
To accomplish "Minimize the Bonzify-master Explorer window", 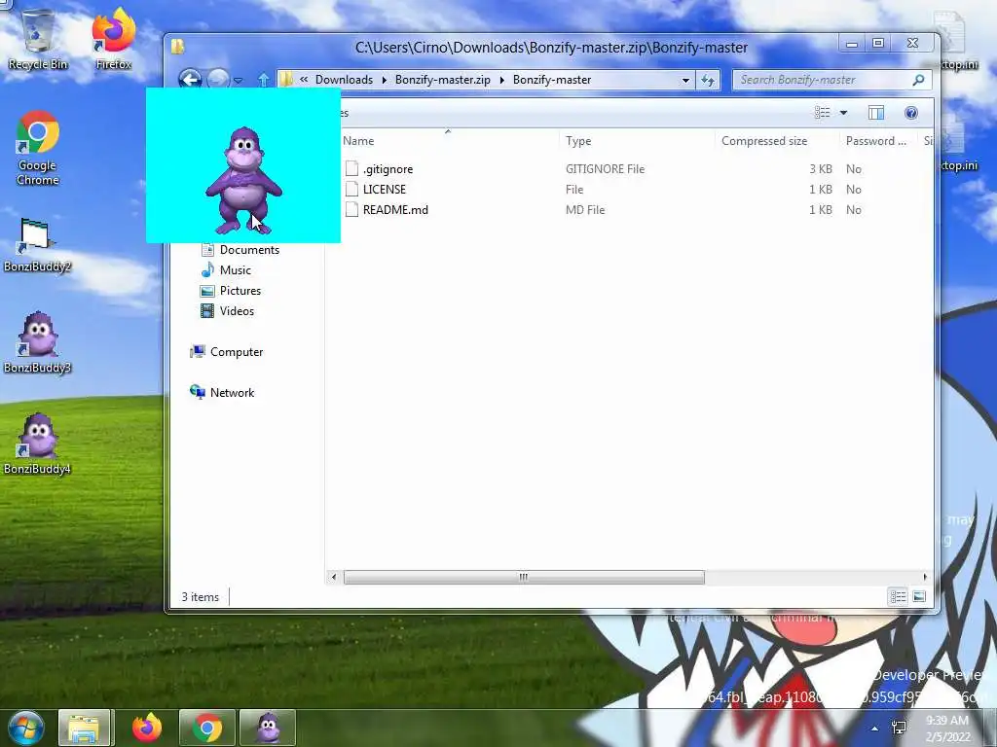I will coord(852,44).
